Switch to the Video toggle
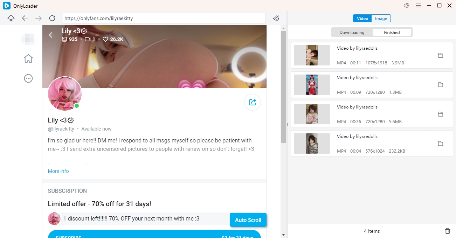Screen dimensions: 456x238 coord(362,19)
